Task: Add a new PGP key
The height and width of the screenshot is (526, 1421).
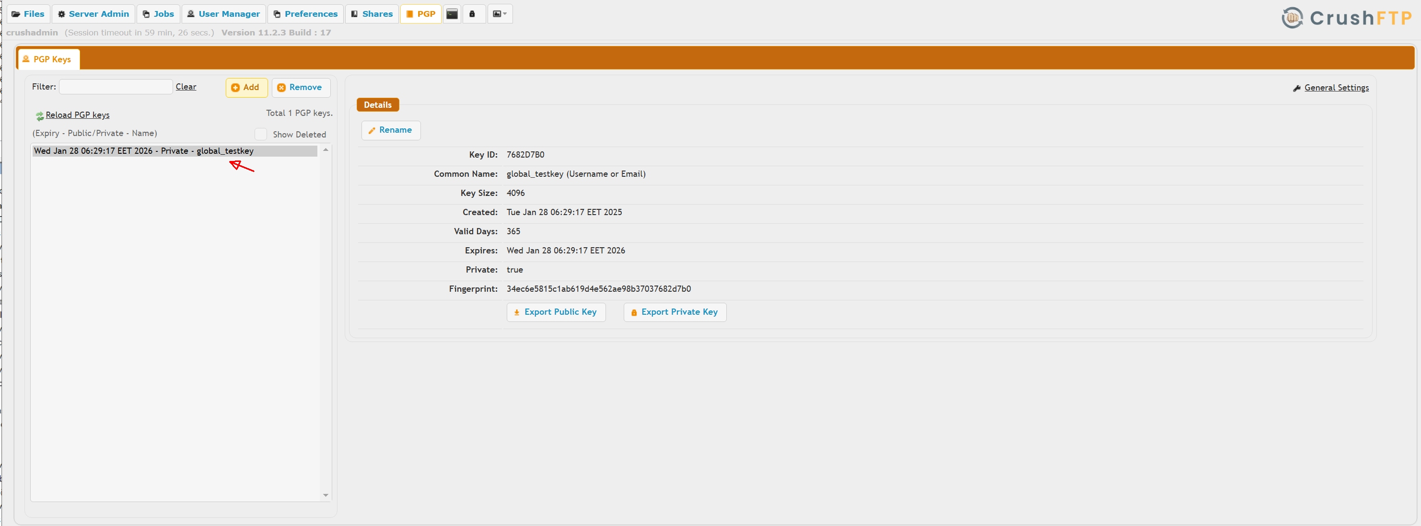Action: [246, 87]
